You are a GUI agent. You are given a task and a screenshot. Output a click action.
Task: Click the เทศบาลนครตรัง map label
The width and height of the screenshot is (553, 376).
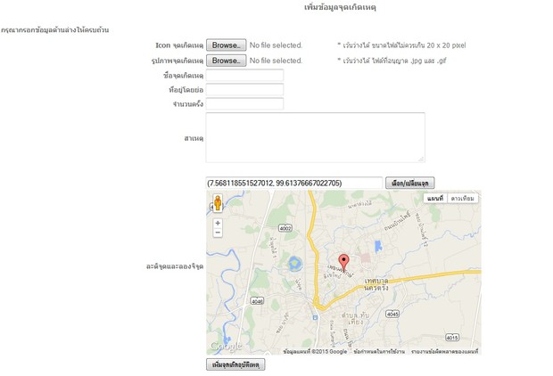(376, 284)
